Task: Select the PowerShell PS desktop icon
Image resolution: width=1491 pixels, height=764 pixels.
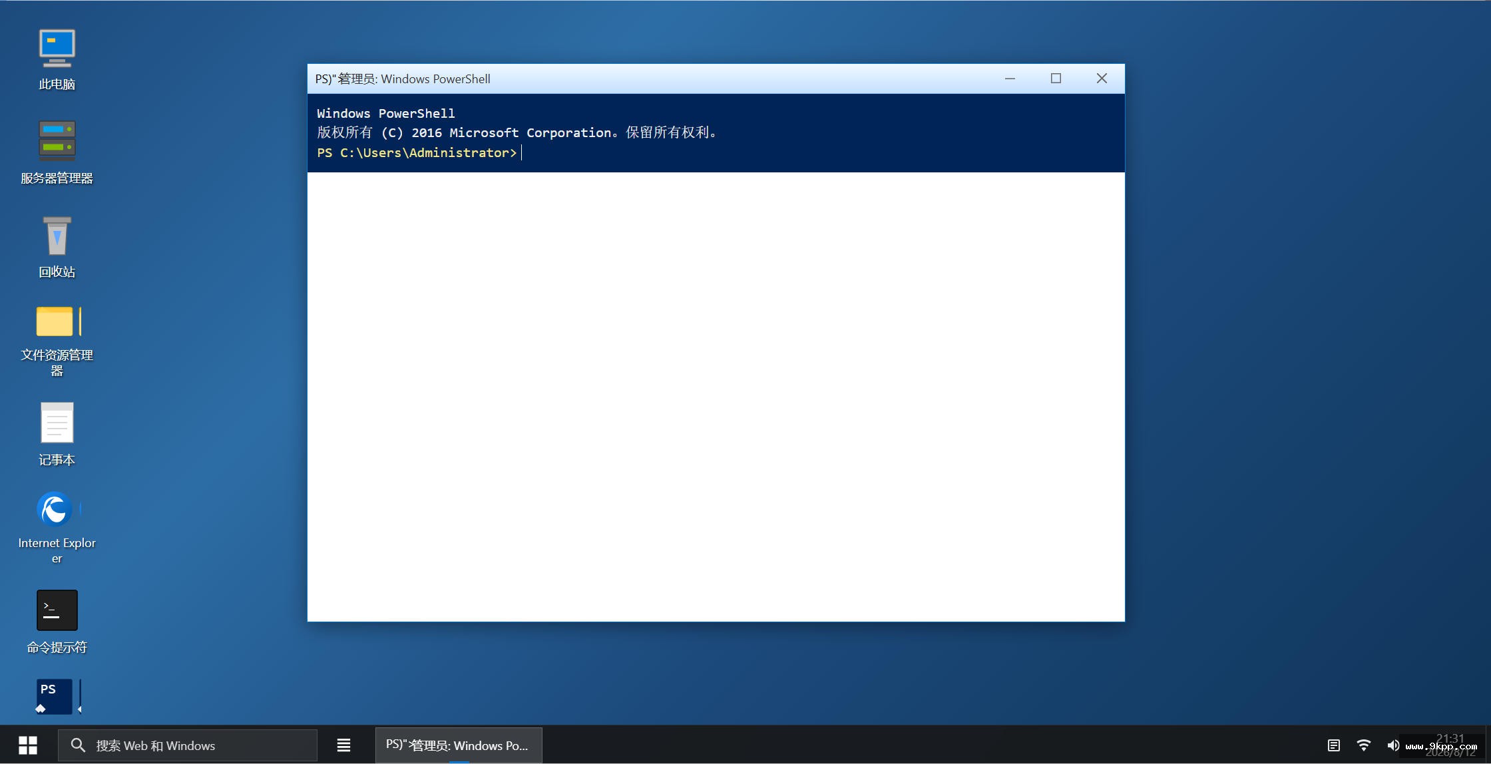Action: point(57,697)
